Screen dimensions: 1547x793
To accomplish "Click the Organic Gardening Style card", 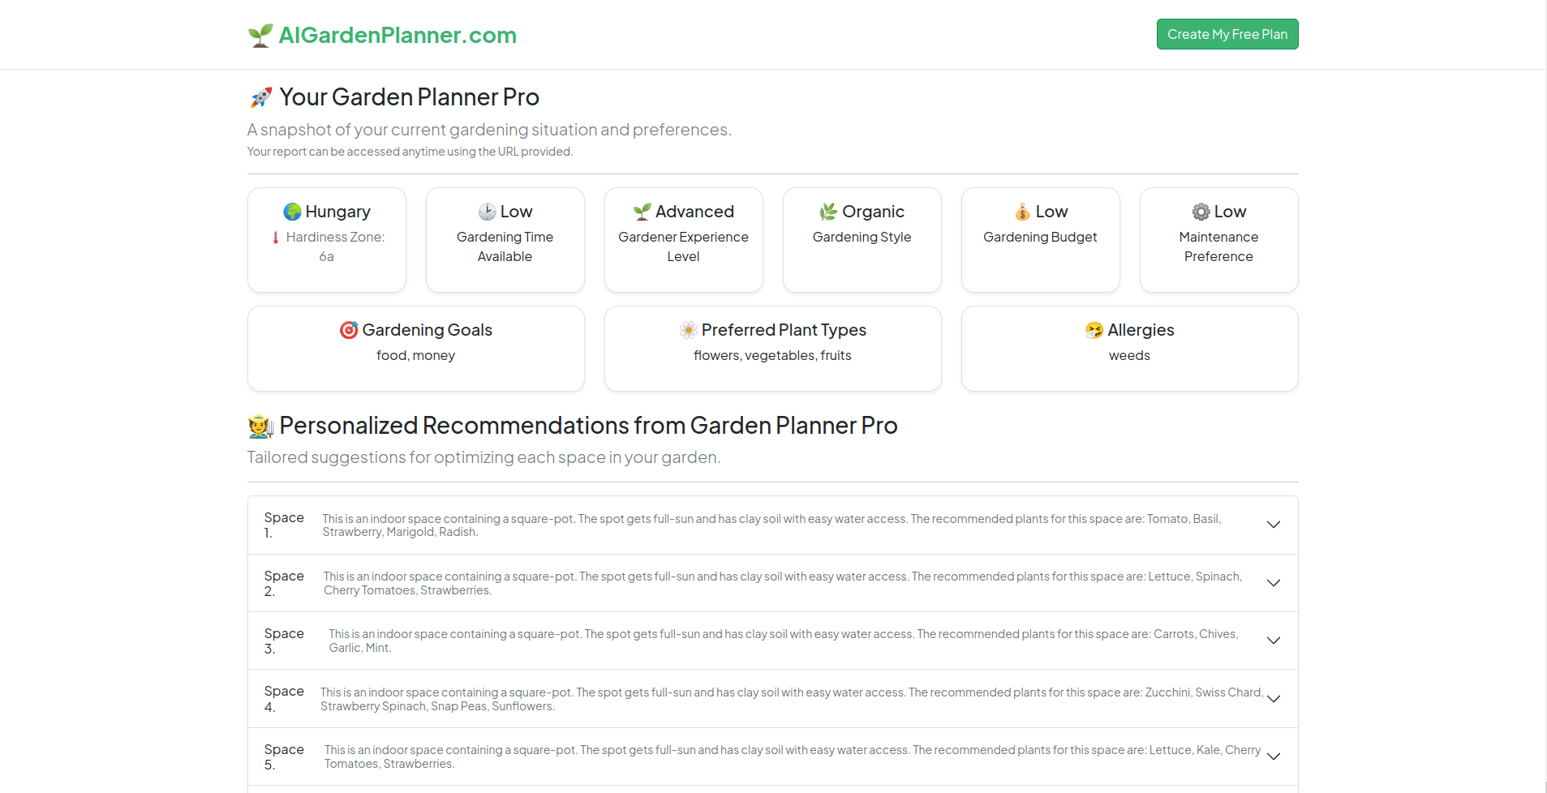I will pos(862,240).
